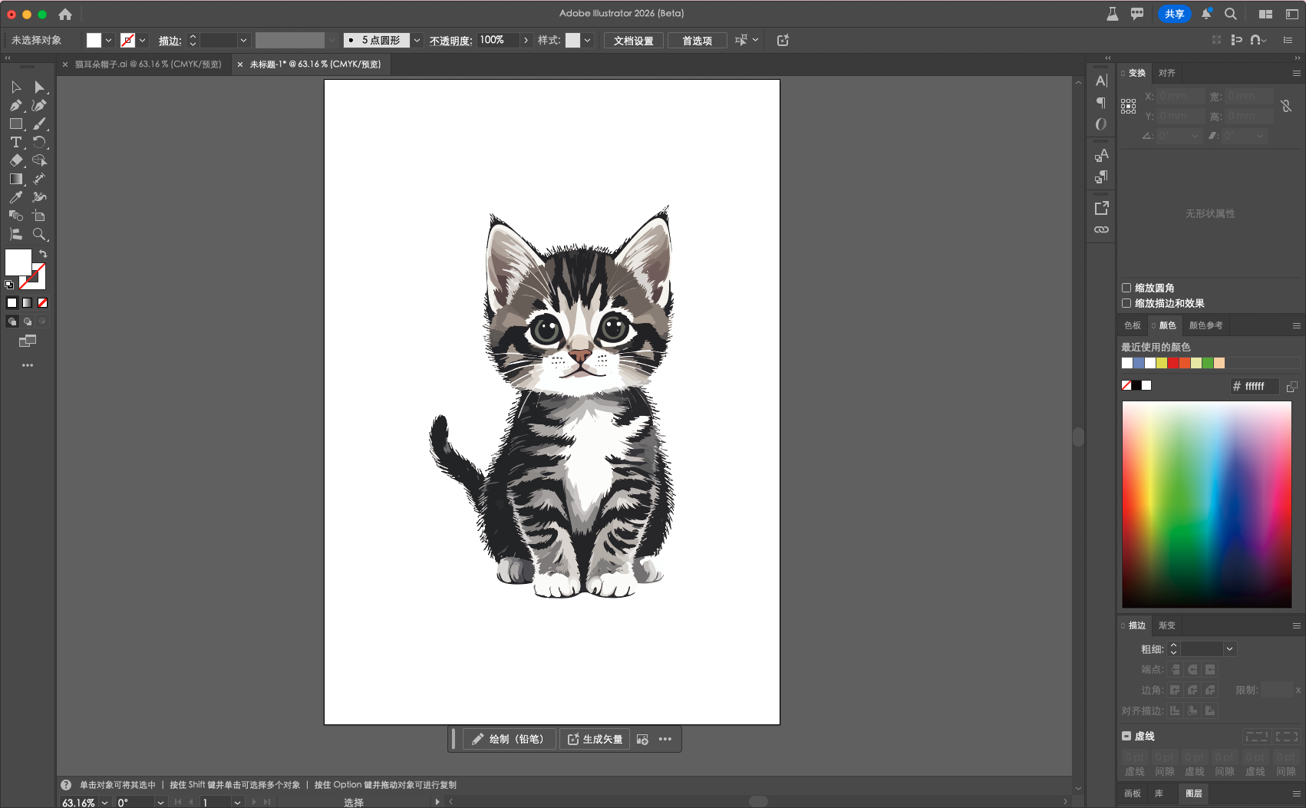Activate the Zoom tool in the toolbar

click(x=39, y=235)
